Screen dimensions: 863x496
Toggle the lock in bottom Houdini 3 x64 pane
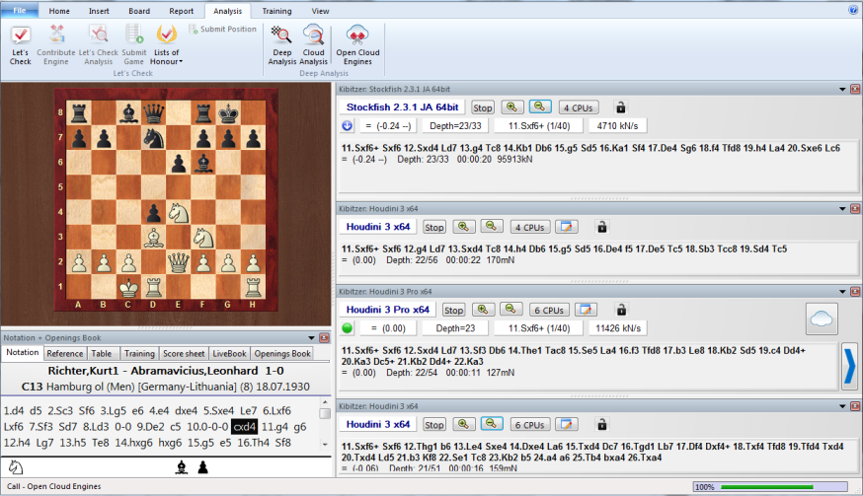[x=601, y=424]
